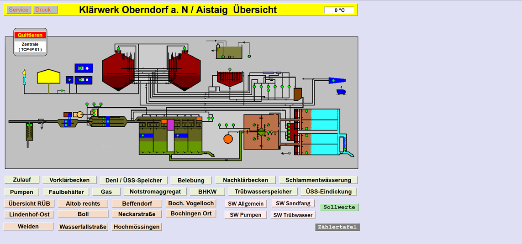522x244 pixels.
Task: Go to Deni / ÜSS-Speicher
Action: [133, 181]
